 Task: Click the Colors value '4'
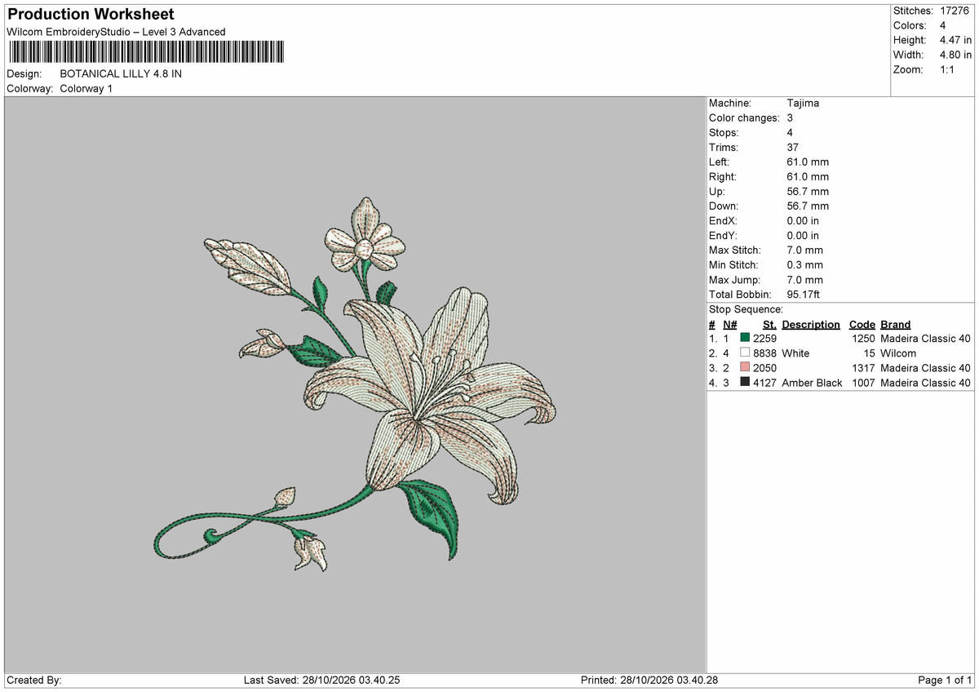942,25
